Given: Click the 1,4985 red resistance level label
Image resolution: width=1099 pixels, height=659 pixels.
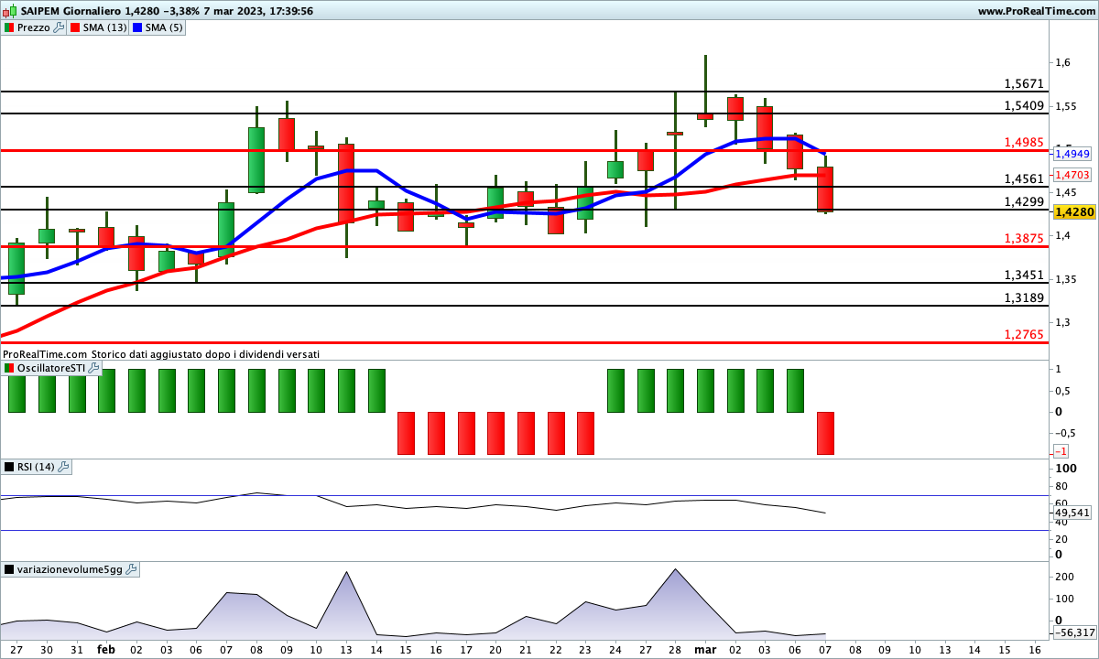Looking at the screenshot, I should [1024, 142].
